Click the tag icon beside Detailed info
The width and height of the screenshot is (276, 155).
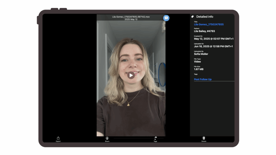click(192, 17)
